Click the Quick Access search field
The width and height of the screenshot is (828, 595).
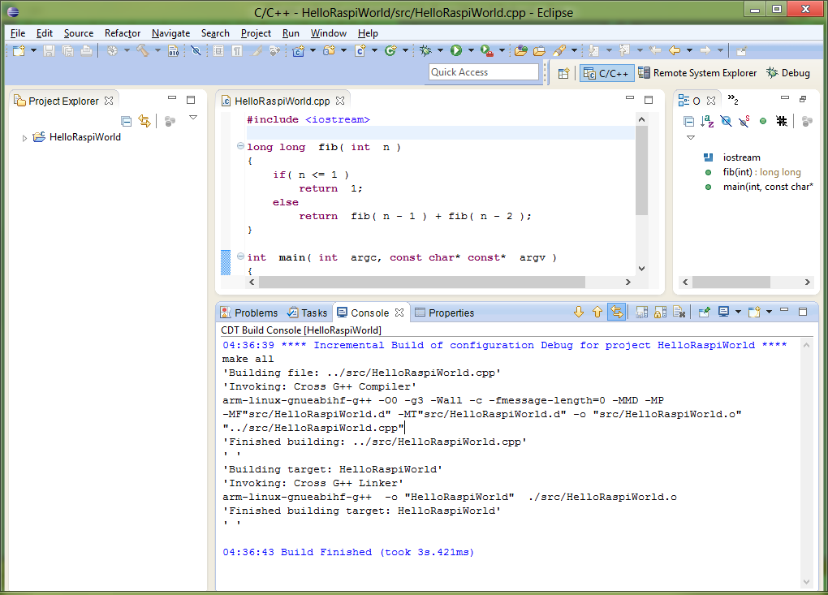[484, 72]
